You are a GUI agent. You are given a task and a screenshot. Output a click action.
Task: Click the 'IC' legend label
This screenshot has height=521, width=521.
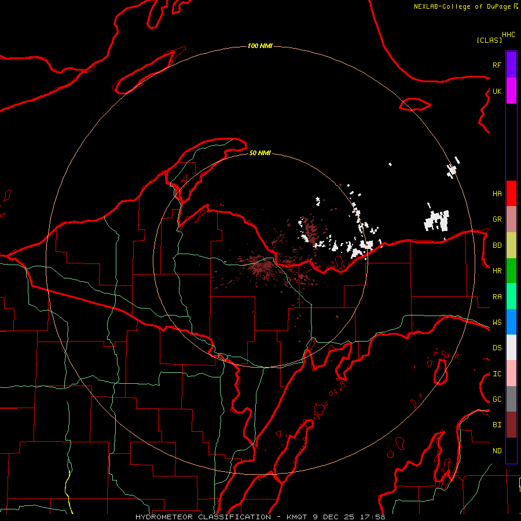point(497,374)
